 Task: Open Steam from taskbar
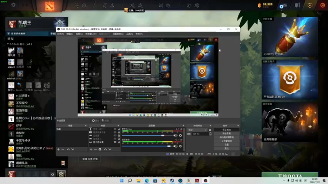pos(172,181)
